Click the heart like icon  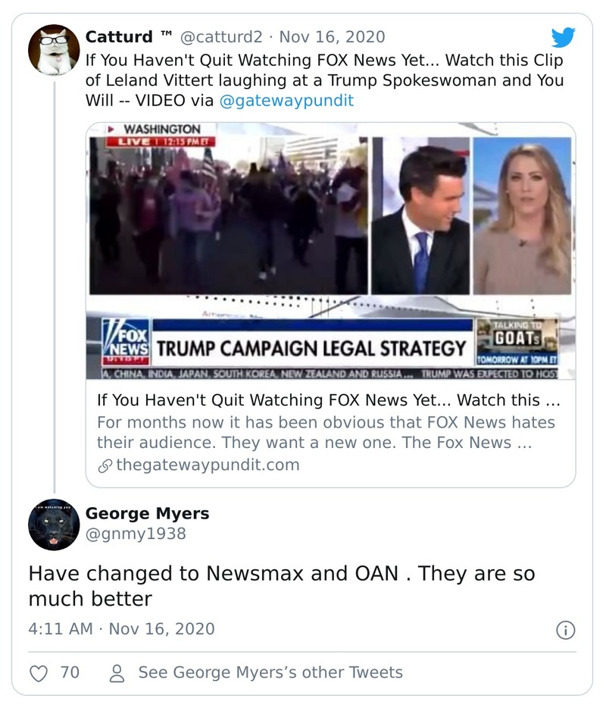[39, 672]
